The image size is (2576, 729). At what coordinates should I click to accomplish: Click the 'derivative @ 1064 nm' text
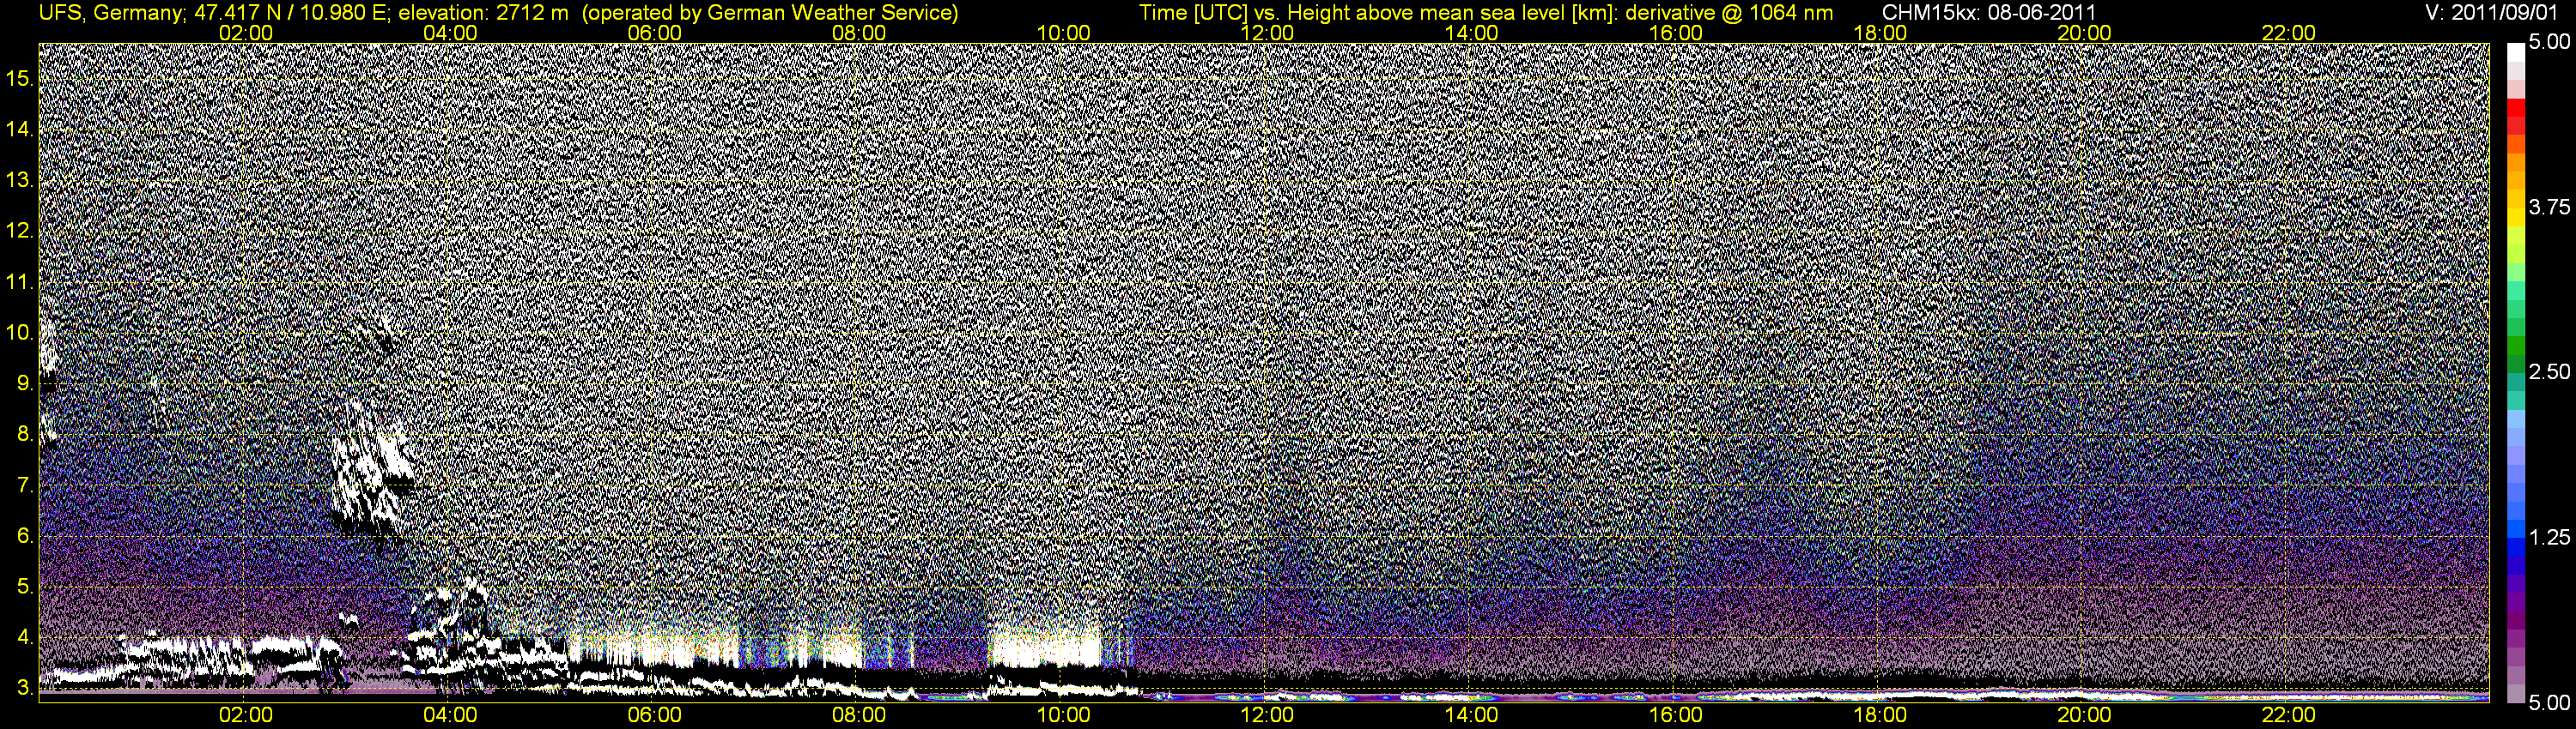pyautogui.click(x=1736, y=13)
